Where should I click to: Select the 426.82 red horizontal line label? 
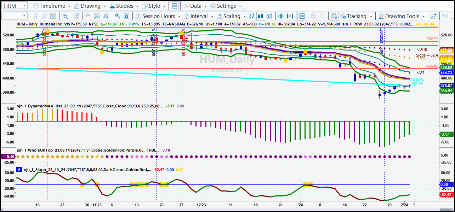click(x=432, y=66)
